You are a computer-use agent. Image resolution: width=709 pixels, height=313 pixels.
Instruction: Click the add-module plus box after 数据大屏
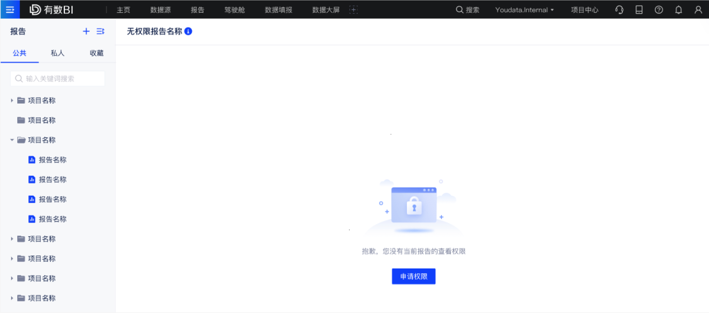(354, 10)
